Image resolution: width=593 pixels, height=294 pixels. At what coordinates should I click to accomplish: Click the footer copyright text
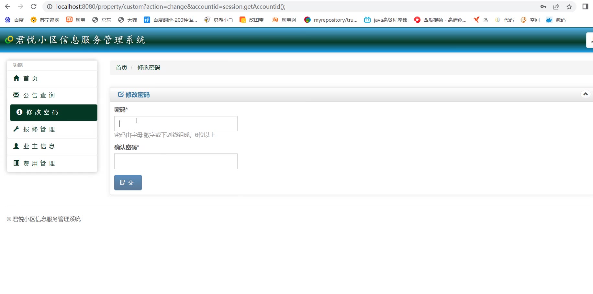(44, 219)
